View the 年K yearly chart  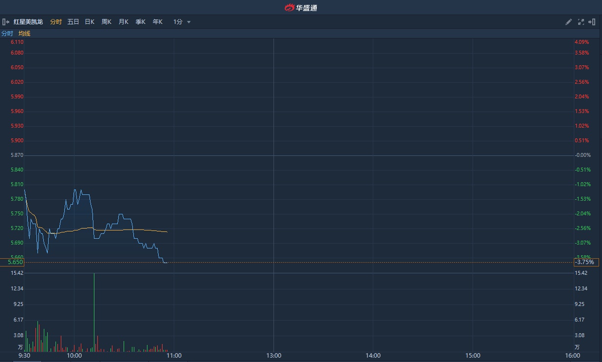158,22
